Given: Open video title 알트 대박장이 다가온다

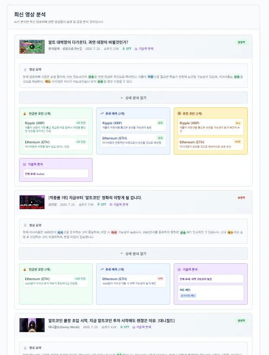Looking at the screenshot, I should (x=88, y=42).
